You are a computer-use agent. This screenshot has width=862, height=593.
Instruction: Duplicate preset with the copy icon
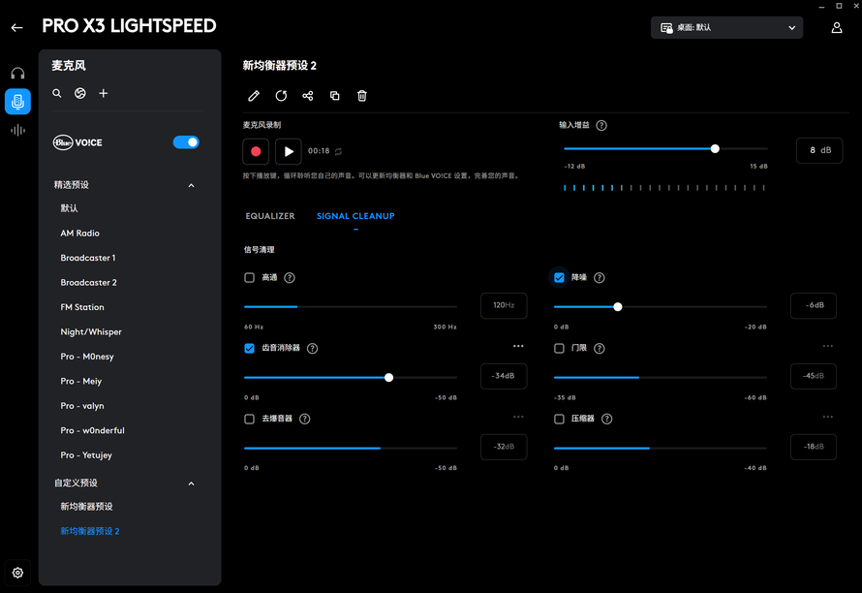point(335,96)
